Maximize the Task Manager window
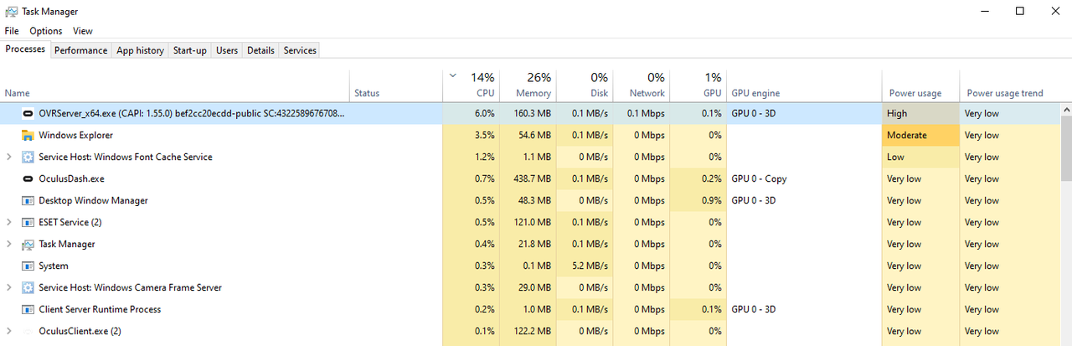 click(x=1019, y=11)
